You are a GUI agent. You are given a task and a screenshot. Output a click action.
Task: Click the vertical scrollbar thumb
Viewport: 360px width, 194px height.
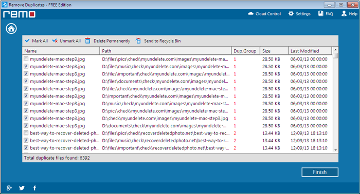click(x=335, y=55)
